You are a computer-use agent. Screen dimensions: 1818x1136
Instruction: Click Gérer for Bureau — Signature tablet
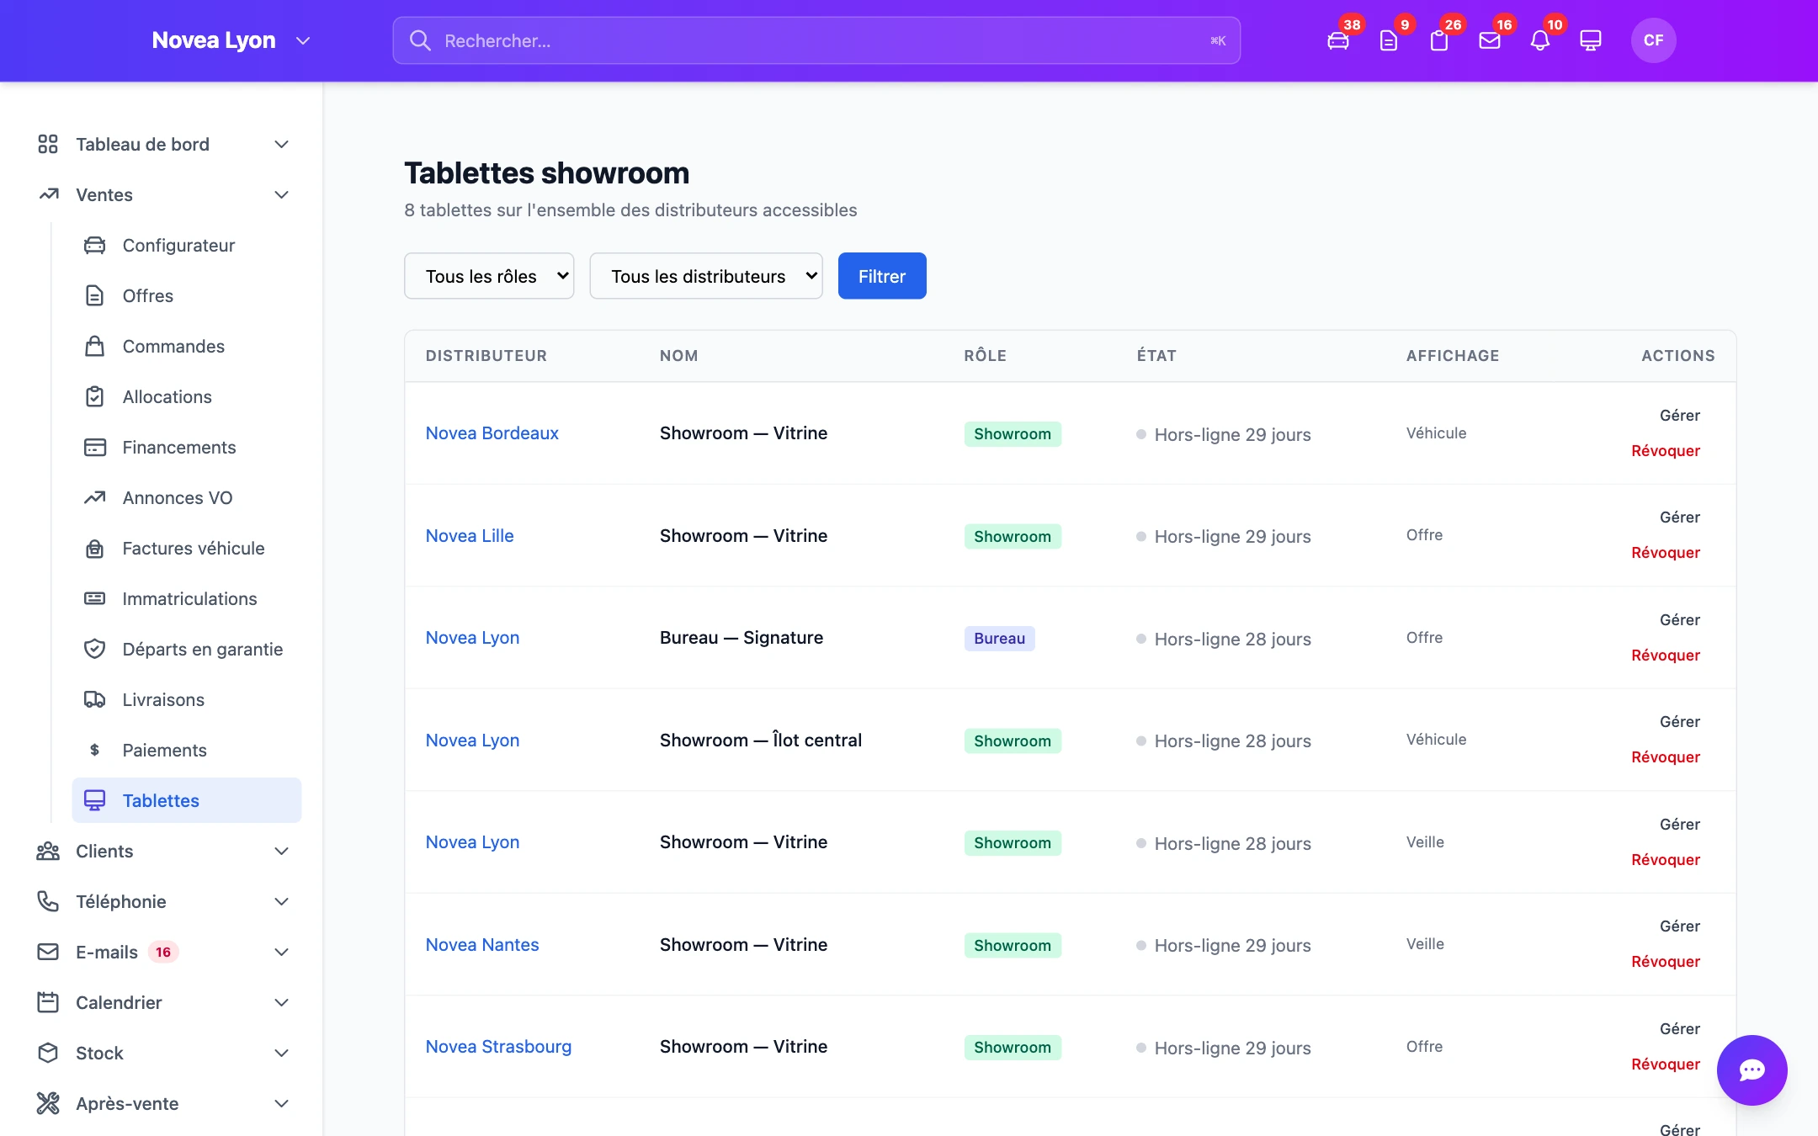(x=1680, y=620)
